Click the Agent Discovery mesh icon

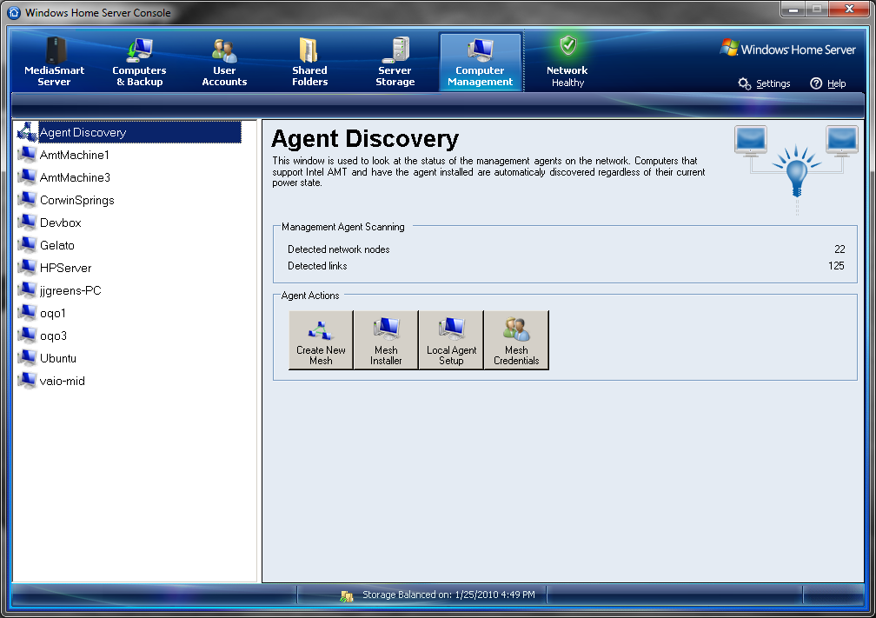tap(27, 132)
